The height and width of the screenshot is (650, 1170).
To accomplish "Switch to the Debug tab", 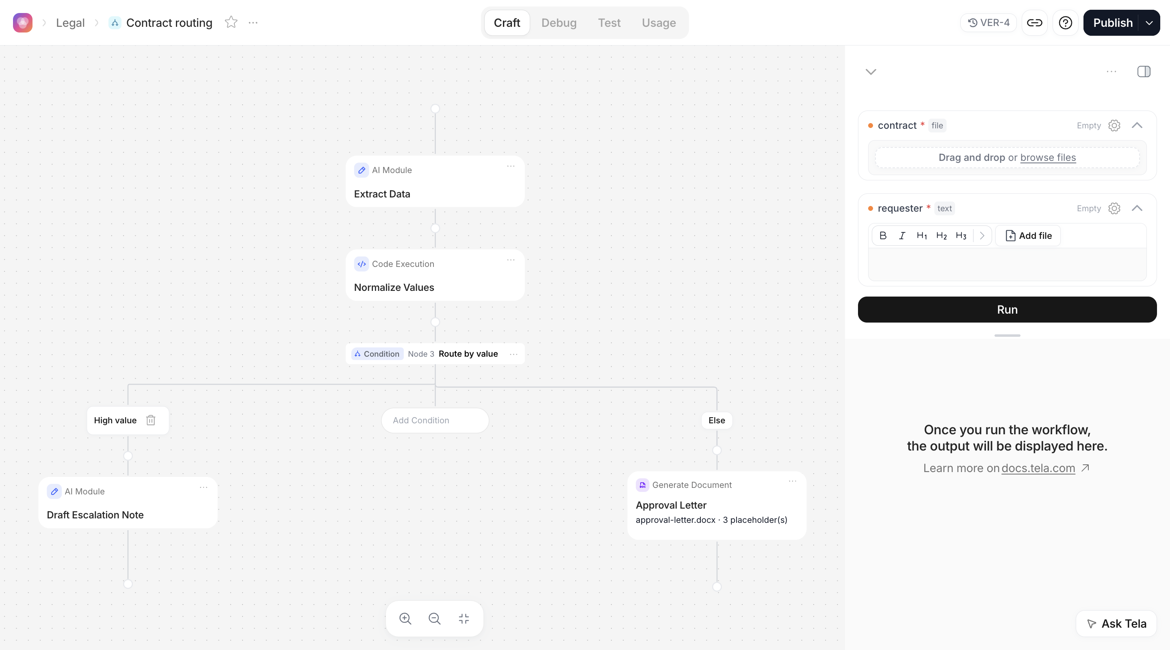I will [x=559, y=23].
